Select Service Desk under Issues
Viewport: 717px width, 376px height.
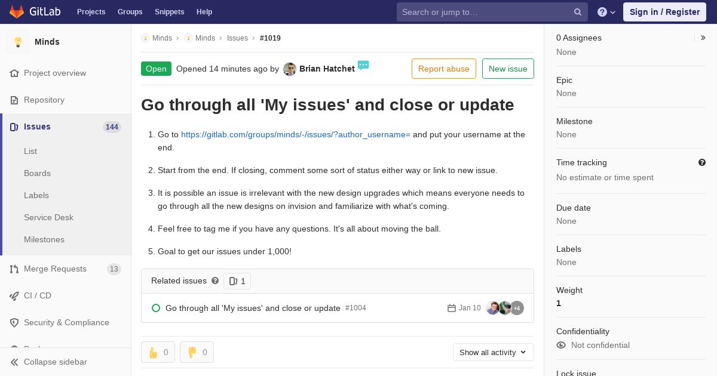[x=48, y=217]
